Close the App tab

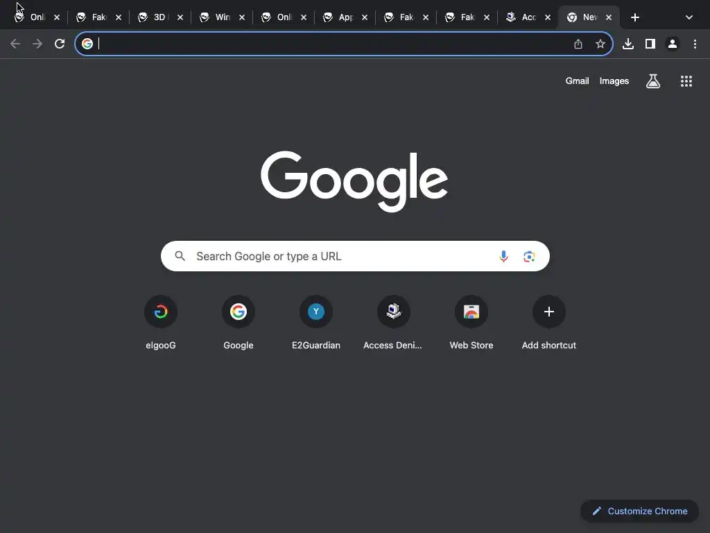[365, 17]
